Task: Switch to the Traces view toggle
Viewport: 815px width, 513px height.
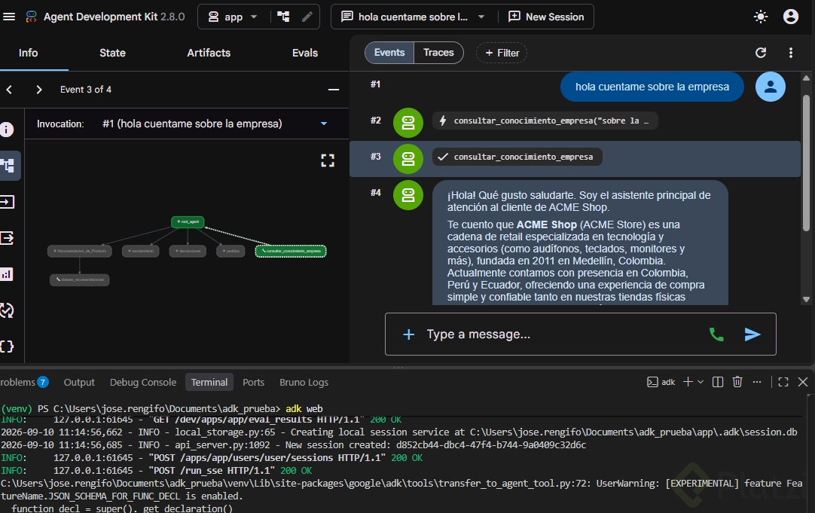Action: pyautogui.click(x=438, y=53)
